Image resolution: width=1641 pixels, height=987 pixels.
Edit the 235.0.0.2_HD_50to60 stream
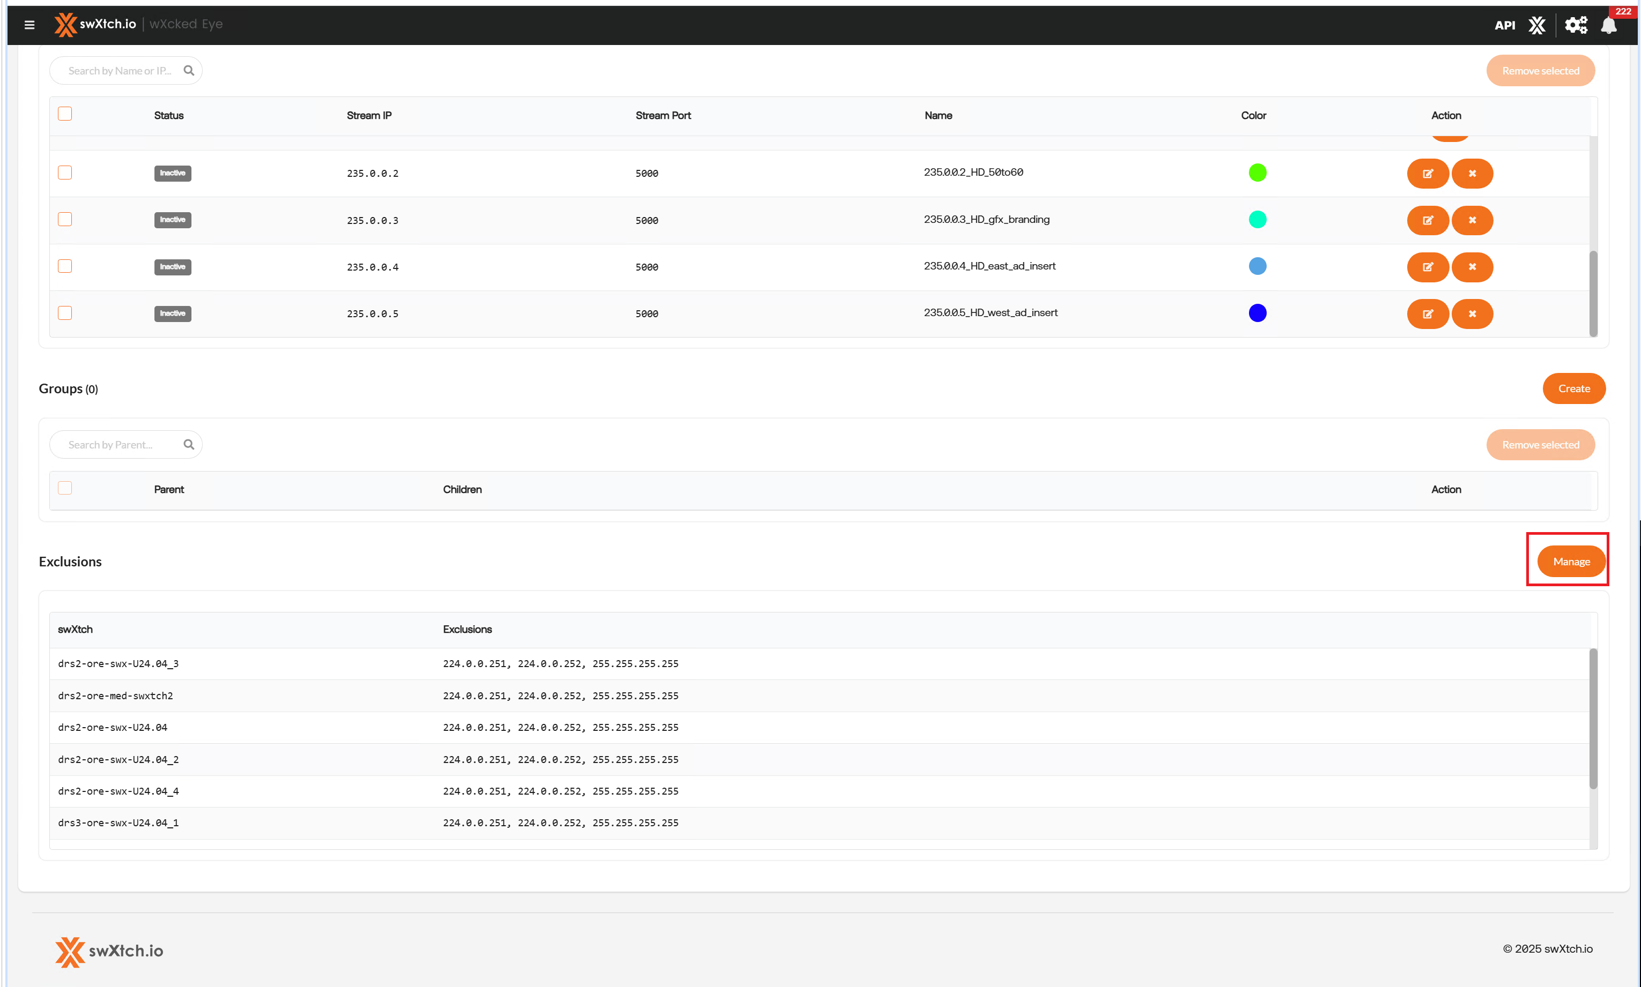1428,174
